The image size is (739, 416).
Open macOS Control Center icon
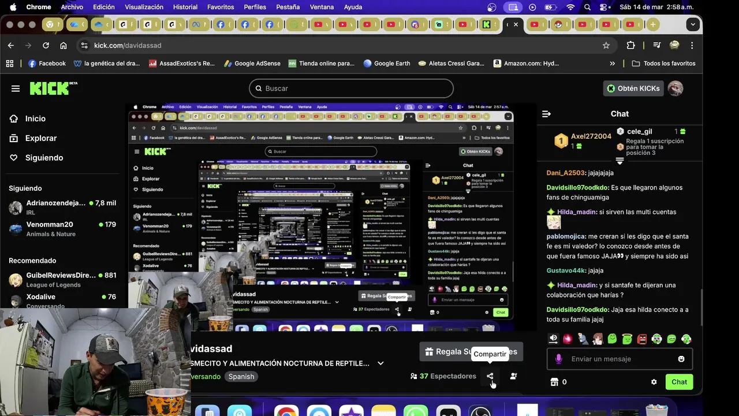tap(604, 8)
